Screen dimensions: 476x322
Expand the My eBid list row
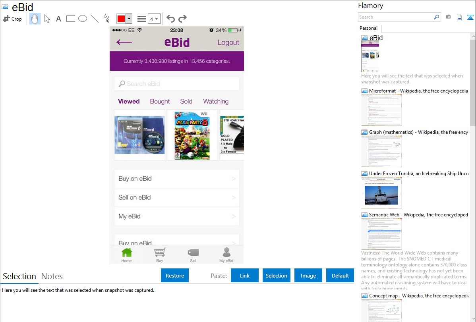pos(177,216)
